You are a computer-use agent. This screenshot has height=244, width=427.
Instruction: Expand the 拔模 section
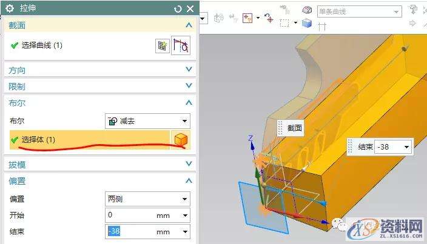pos(189,164)
